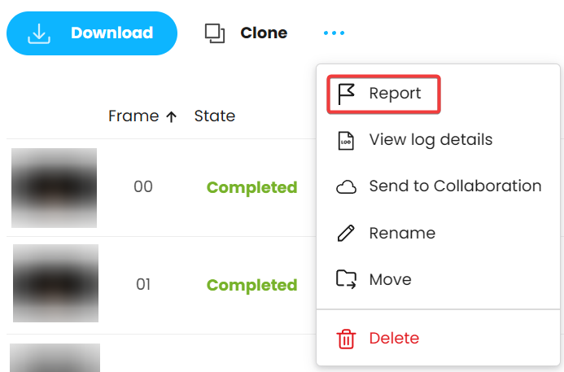Click the Report flag icon
This screenshot has height=372, width=564.
pyautogui.click(x=346, y=94)
